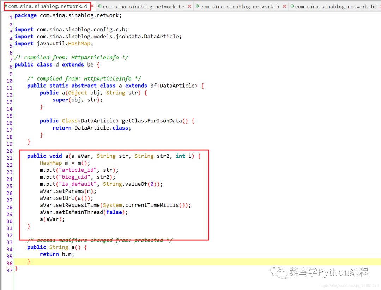Click 'return DataArticle.class;' statement

[x=92, y=128]
